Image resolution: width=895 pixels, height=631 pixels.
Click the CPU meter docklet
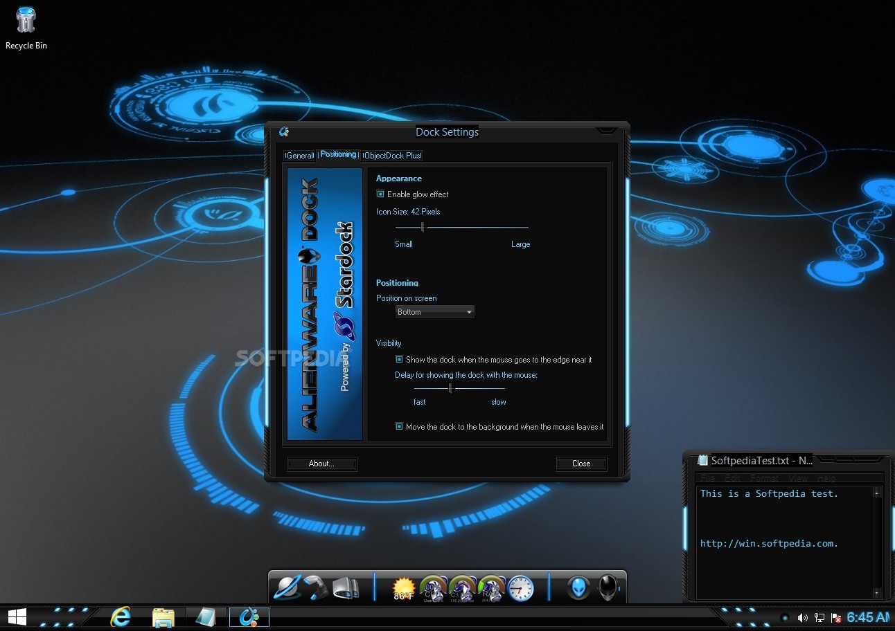[x=433, y=588]
